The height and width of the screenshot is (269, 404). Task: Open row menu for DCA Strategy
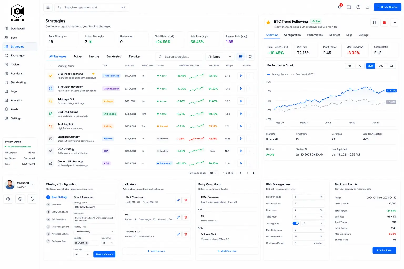[x=250, y=151]
